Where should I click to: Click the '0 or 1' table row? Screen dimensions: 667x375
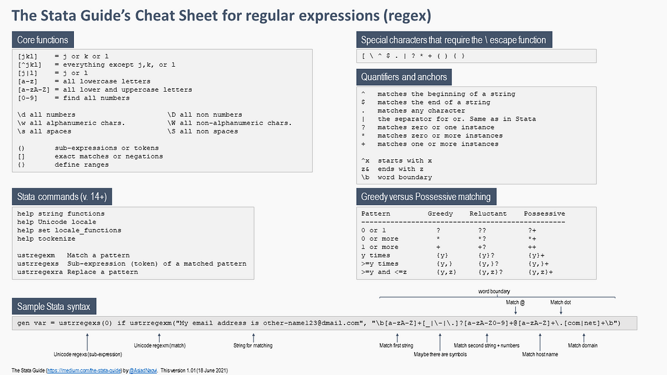tap(449, 230)
